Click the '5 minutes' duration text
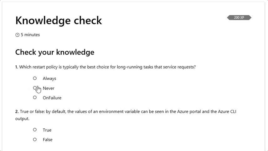Viewport: 268px width, 151px height. pyautogui.click(x=30, y=35)
